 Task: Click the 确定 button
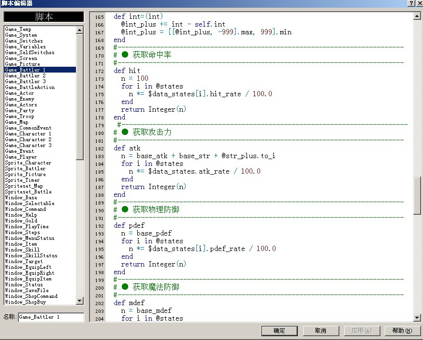(x=279, y=330)
